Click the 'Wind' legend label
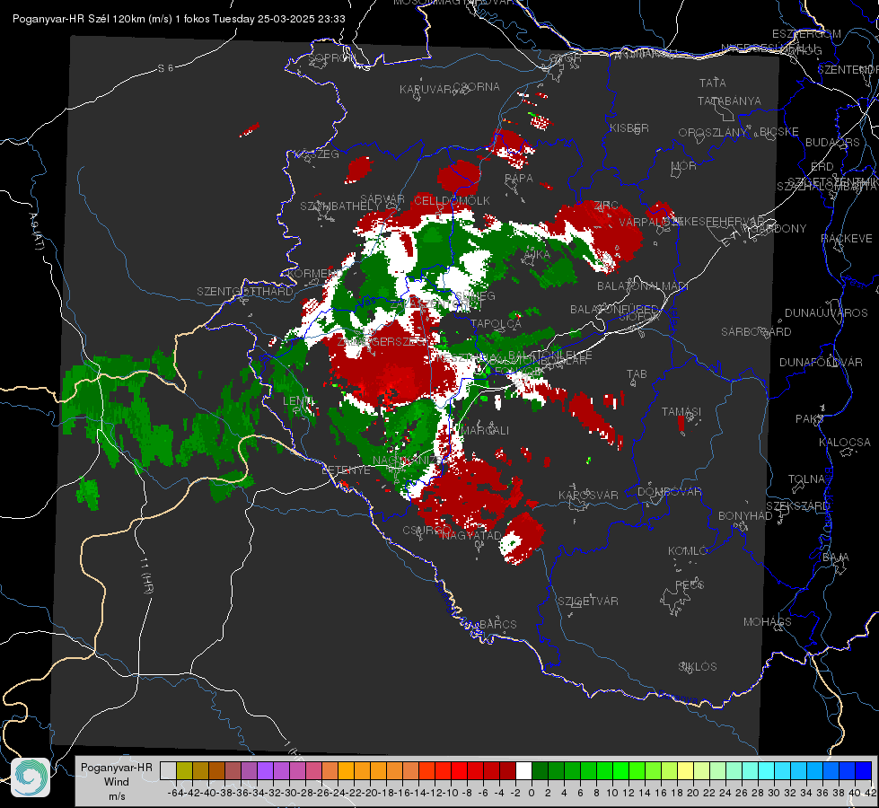The image size is (879, 808). click(x=117, y=782)
